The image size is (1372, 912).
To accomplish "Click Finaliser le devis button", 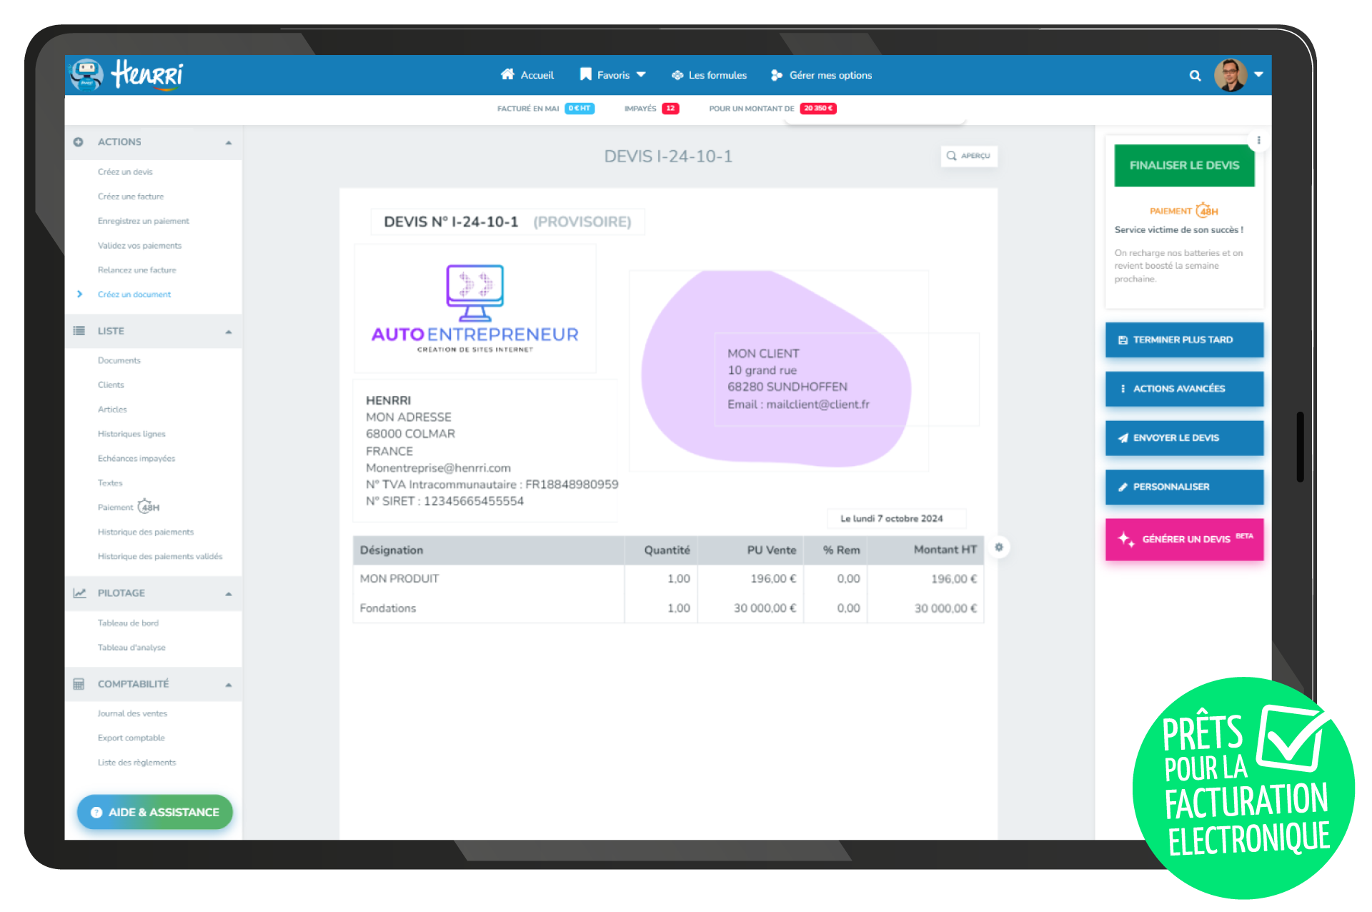I will pos(1184,165).
